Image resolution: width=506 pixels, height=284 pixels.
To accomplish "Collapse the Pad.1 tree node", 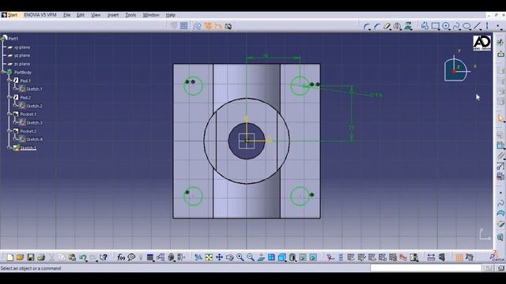I will 9,80.
